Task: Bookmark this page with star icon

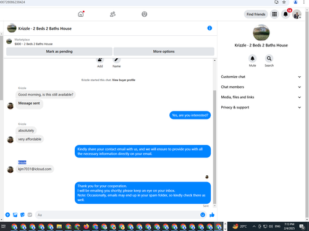Action: [x=284, y=2]
